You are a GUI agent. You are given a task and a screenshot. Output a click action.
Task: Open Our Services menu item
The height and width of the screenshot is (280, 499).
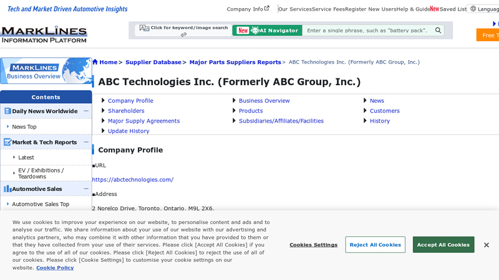(x=295, y=9)
